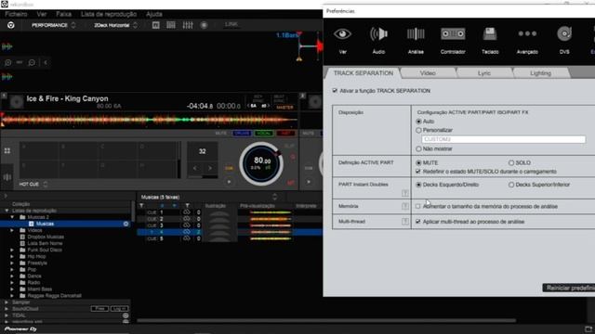The height and width of the screenshot is (334, 595).
Task: Expand the Funk Soul Disco folder
Action: point(12,250)
